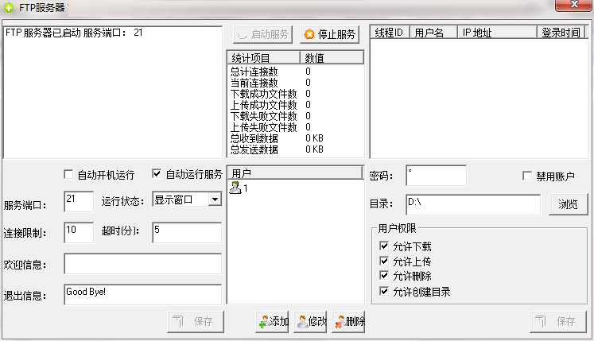This screenshot has width=594, height=341.
Task: Check the disable account (禁用账户) checkbox
Action: 527,176
